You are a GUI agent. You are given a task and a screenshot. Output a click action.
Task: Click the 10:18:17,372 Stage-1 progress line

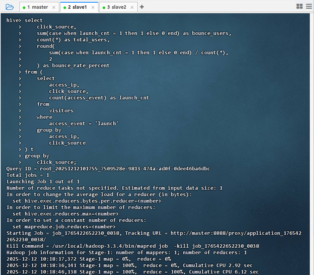(89, 259)
